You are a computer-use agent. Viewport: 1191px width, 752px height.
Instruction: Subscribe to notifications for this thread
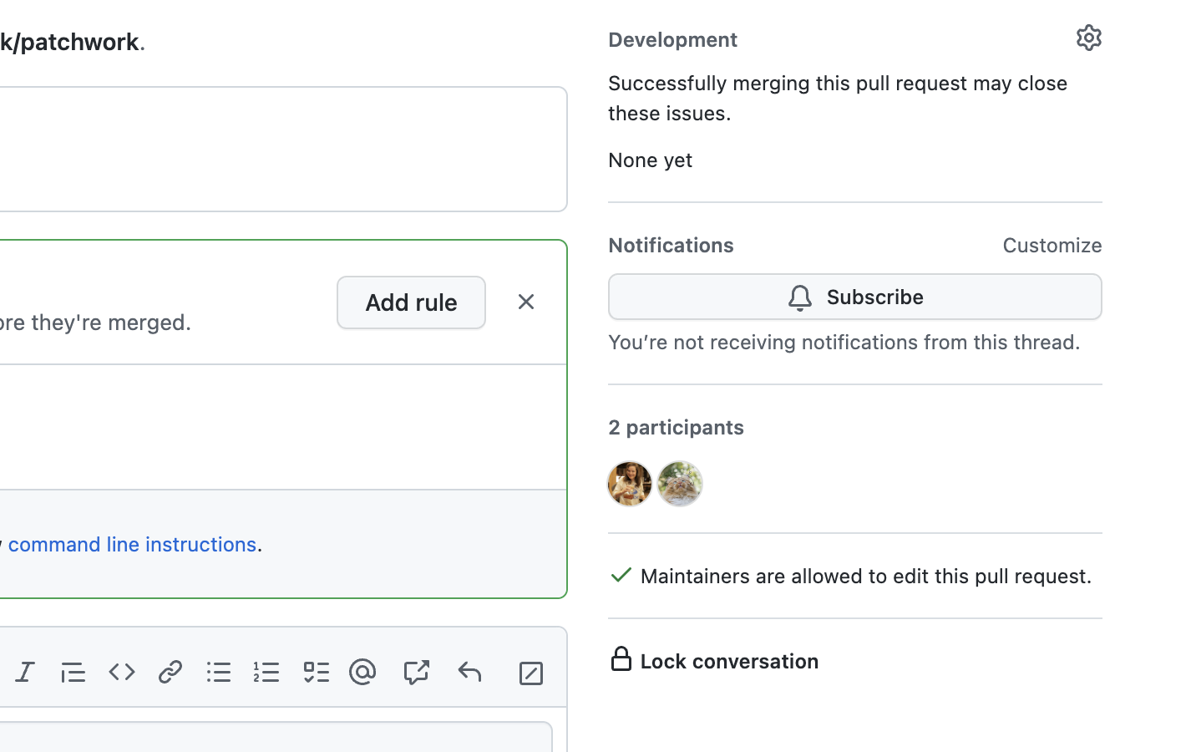tap(854, 297)
